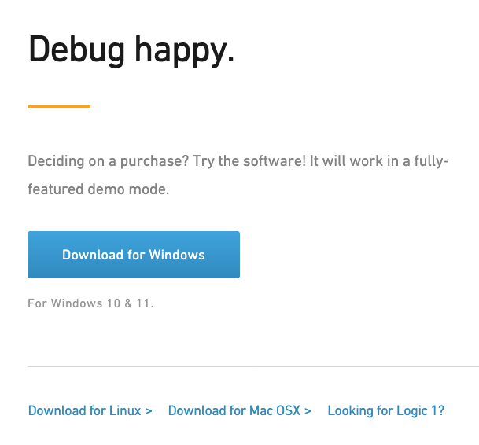The height and width of the screenshot is (445, 479).
Task: Open the Download for Linux link
Action: tap(90, 410)
